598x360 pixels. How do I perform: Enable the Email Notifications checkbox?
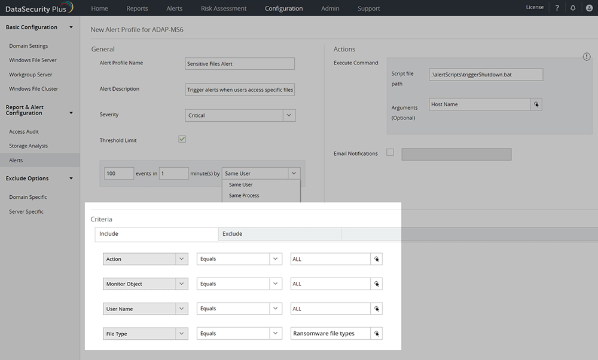[x=390, y=152]
